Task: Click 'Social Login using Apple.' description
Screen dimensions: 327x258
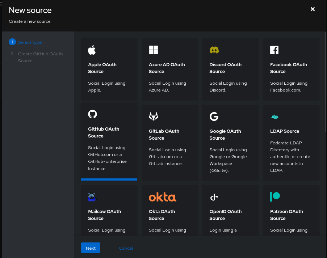Action: (x=106, y=87)
